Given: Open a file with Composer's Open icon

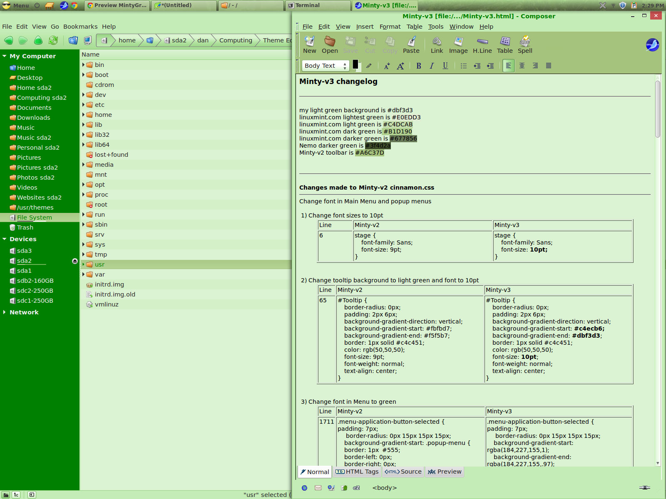Looking at the screenshot, I should point(330,45).
